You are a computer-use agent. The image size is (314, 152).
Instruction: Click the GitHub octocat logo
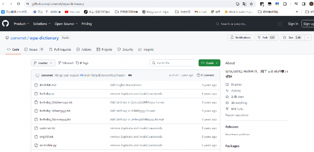coord(6,23)
